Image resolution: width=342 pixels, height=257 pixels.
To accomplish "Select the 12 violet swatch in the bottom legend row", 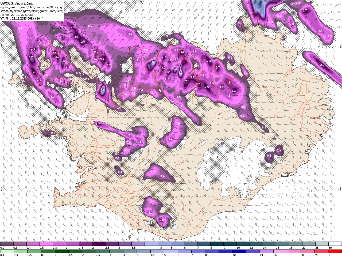I will click(252, 251).
